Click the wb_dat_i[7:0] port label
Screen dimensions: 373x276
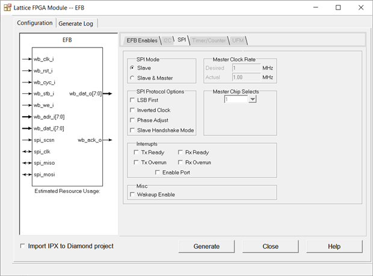coord(49,128)
